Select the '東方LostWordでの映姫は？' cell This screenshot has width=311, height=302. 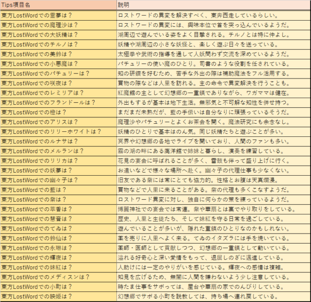[58, 296]
